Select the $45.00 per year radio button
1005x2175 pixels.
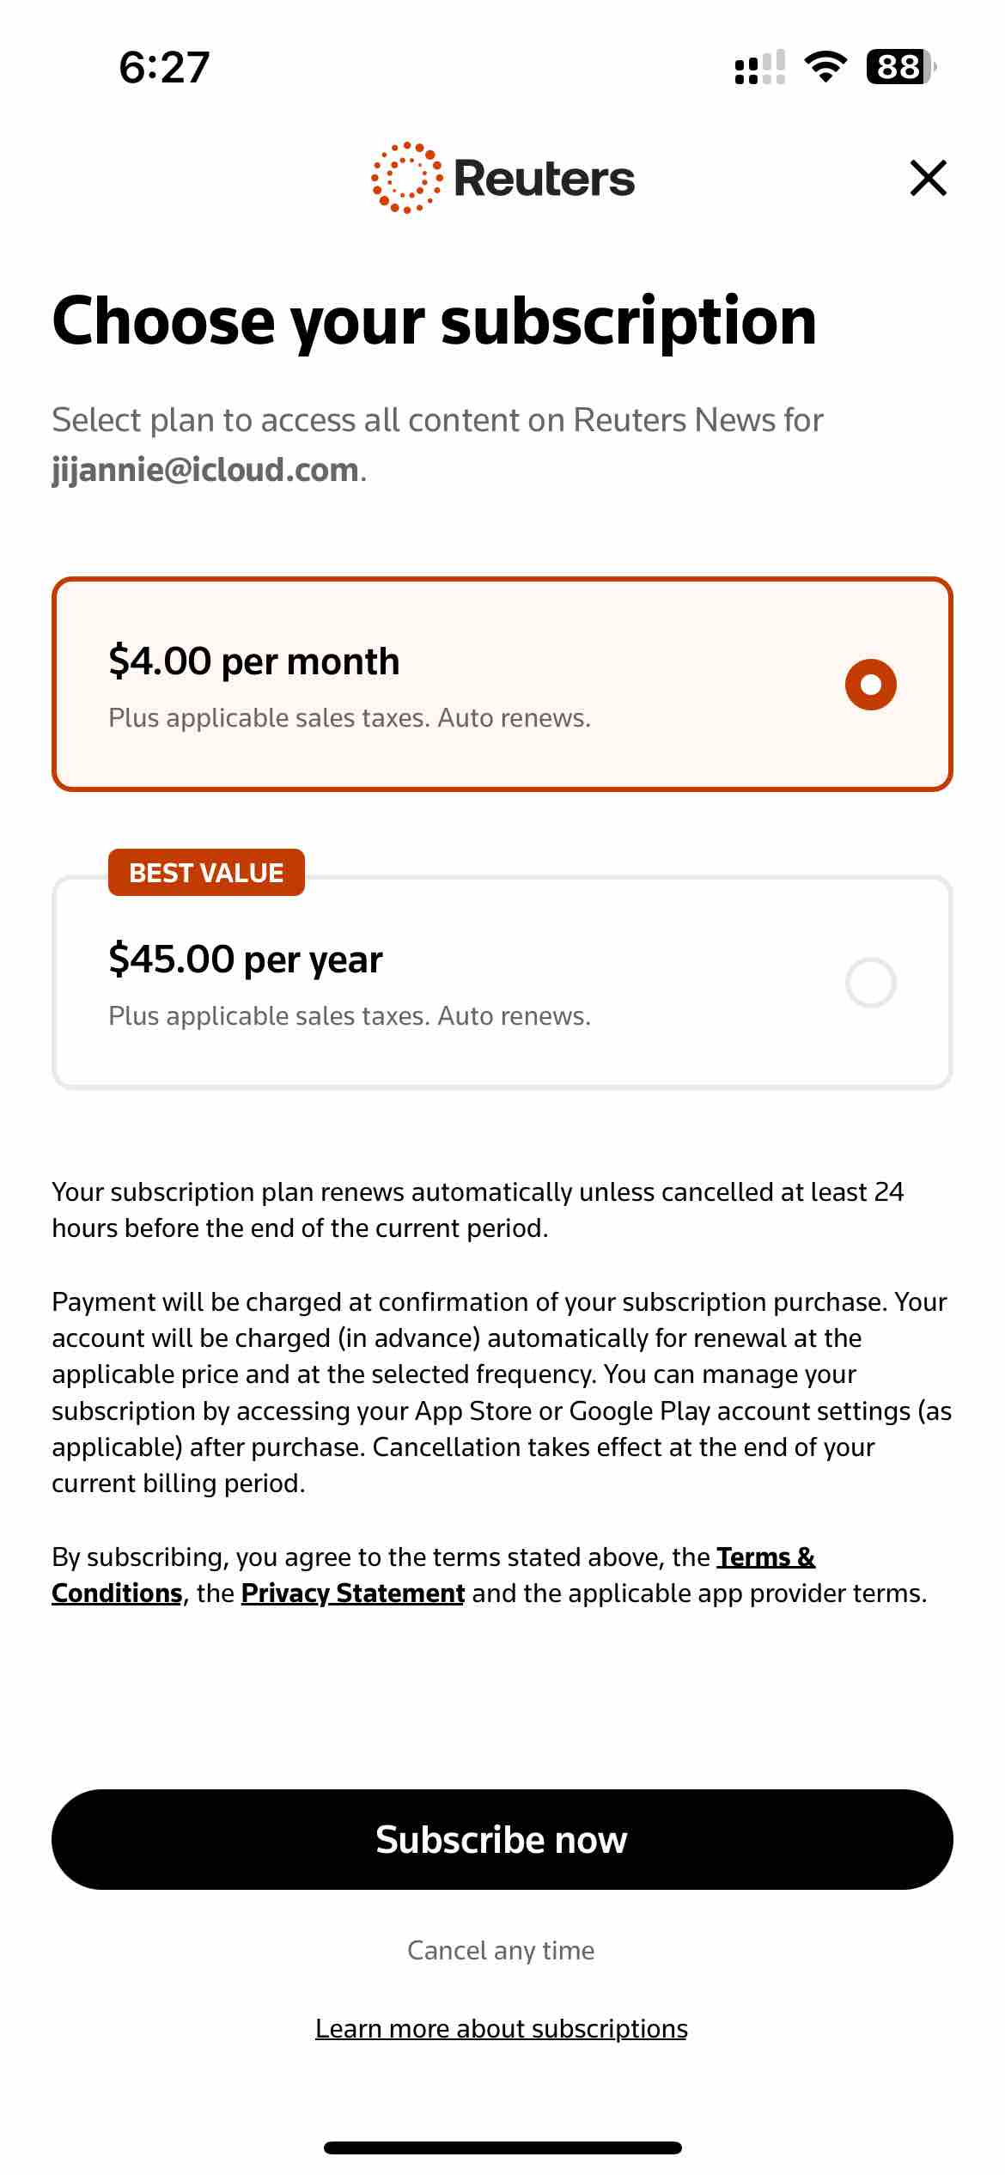(871, 982)
